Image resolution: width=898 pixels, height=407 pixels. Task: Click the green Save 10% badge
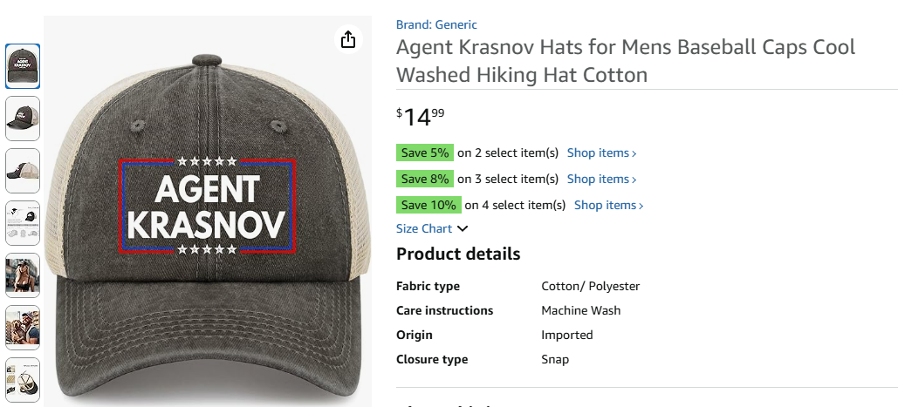pos(428,205)
